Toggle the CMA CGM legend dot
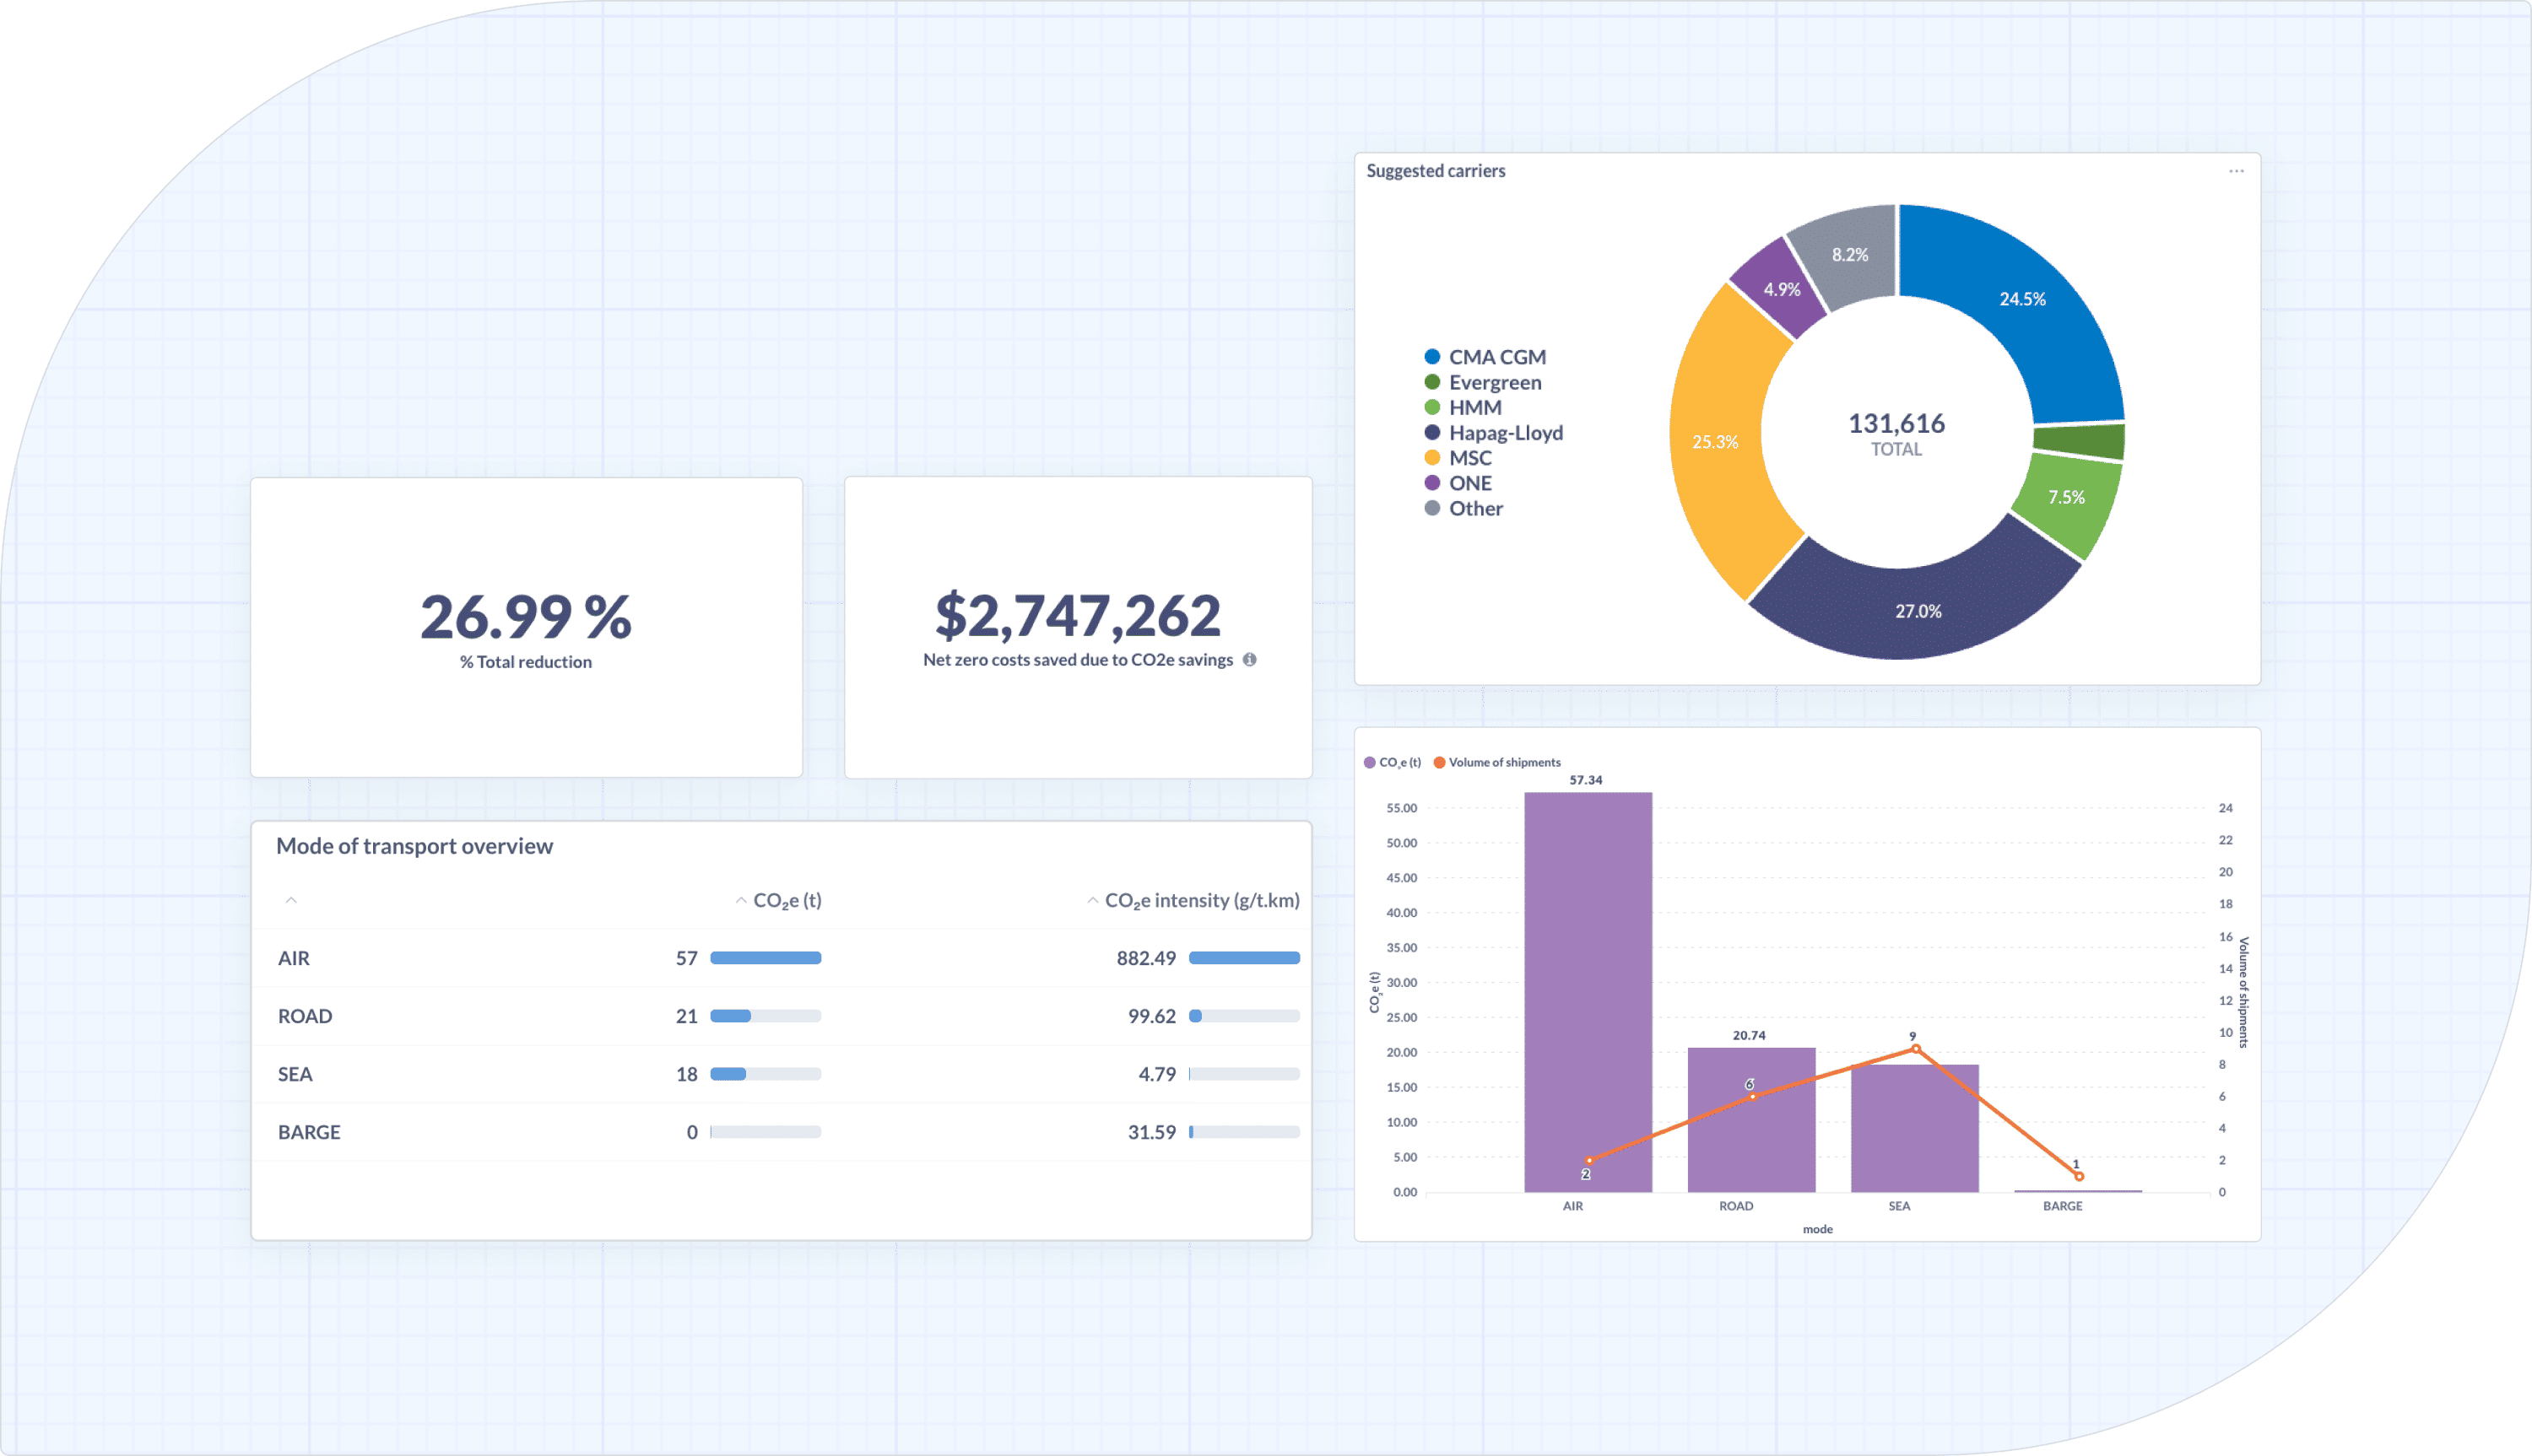2532x1456 pixels. coord(1431,357)
